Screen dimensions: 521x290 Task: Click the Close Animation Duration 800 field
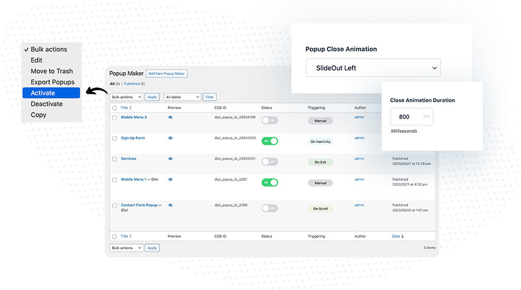[412, 117]
